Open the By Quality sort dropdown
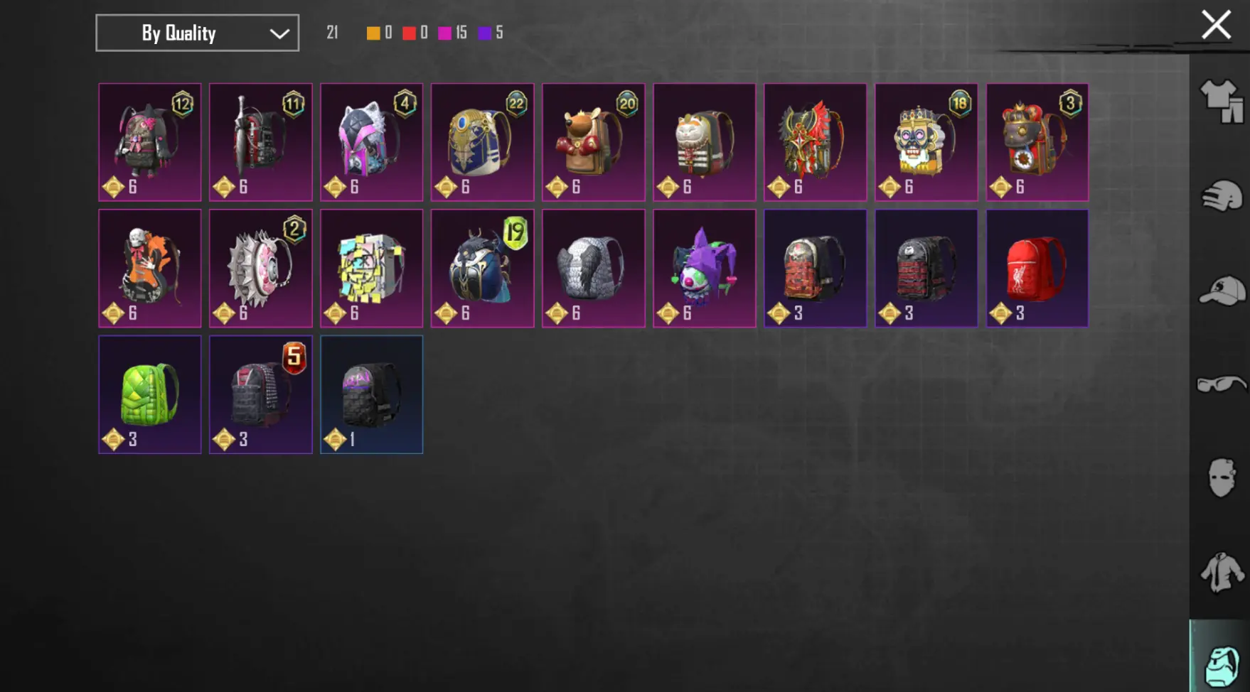Screen dimensions: 1250x692 197,33
